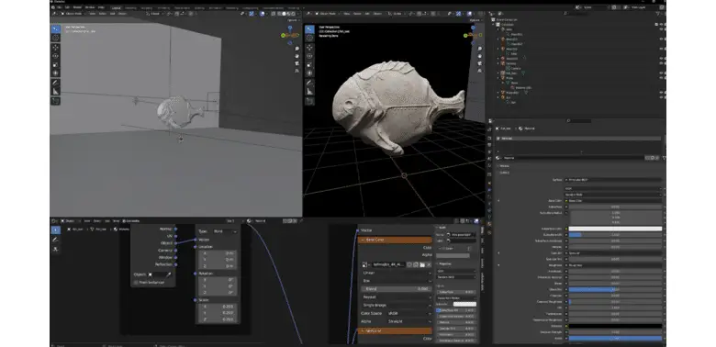Adjust the Alpha slider in material properties
The height and width of the screenshot is (347, 716).
615,339
